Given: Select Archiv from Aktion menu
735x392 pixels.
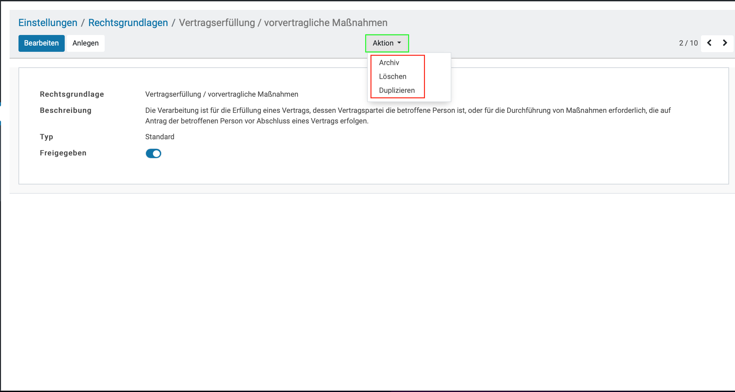Looking at the screenshot, I should (389, 63).
